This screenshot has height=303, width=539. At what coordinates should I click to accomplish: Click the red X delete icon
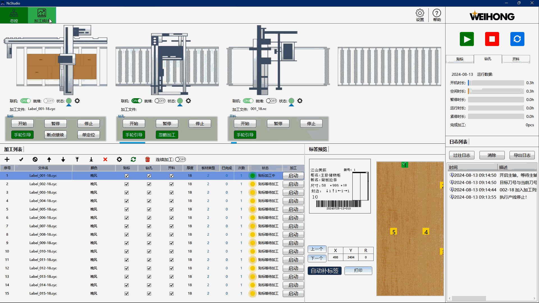point(105,159)
